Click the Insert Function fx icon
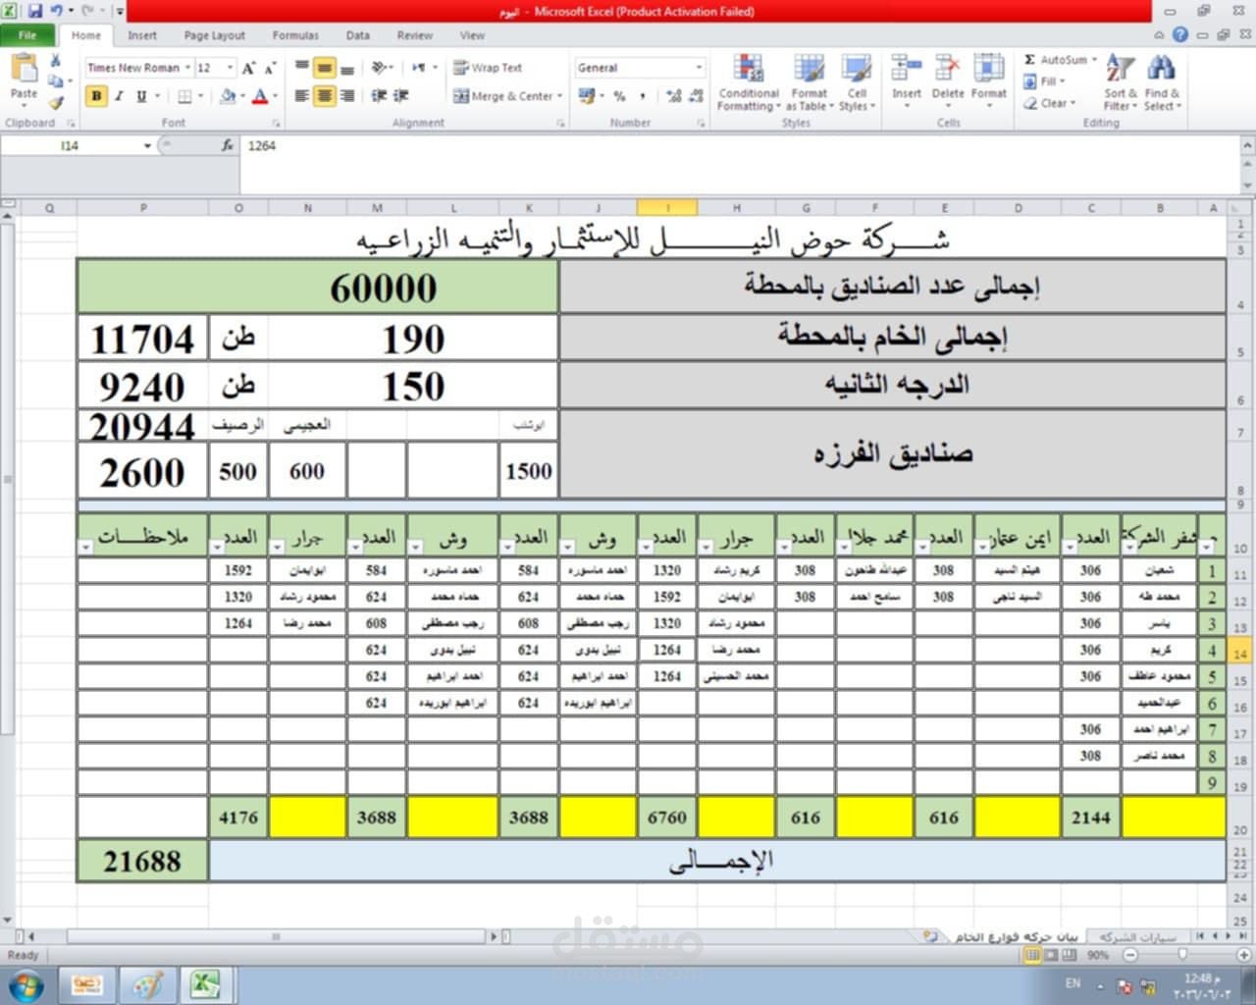The height and width of the screenshot is (1005, 1256). click(x=228, y=145)
